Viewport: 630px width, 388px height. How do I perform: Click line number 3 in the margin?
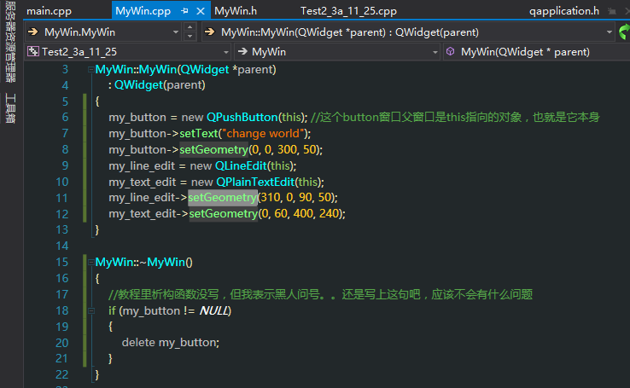click(x=65, y=69)
